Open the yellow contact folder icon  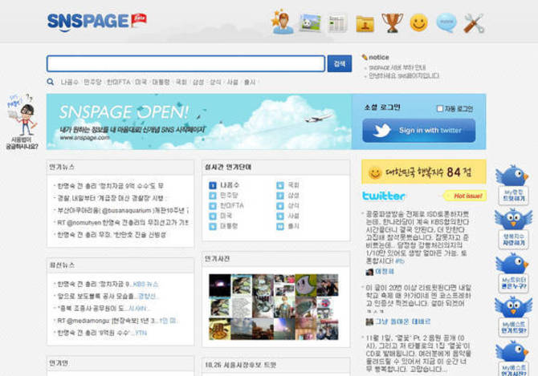point(365,24)
